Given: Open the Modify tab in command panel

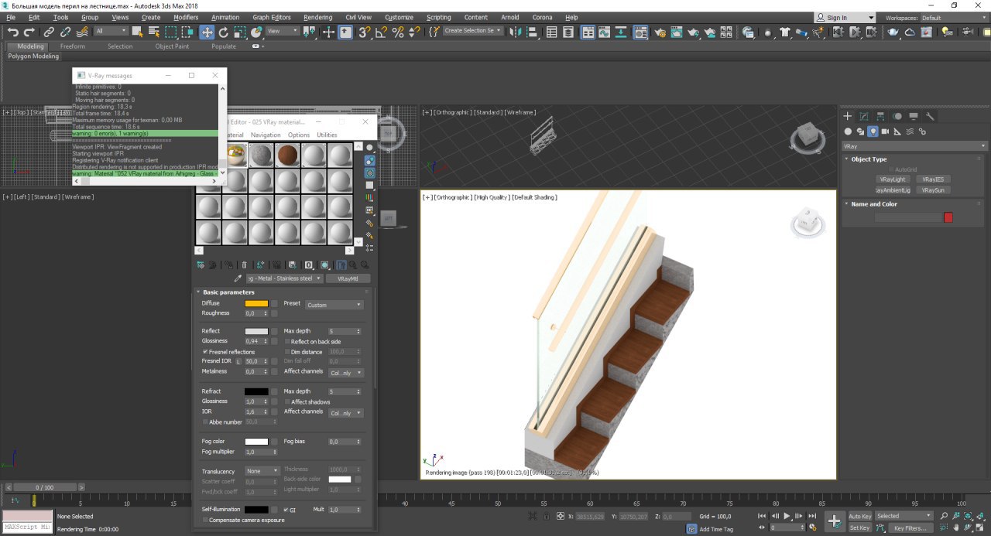Looking at the screenshot, I should pos(864,116).
